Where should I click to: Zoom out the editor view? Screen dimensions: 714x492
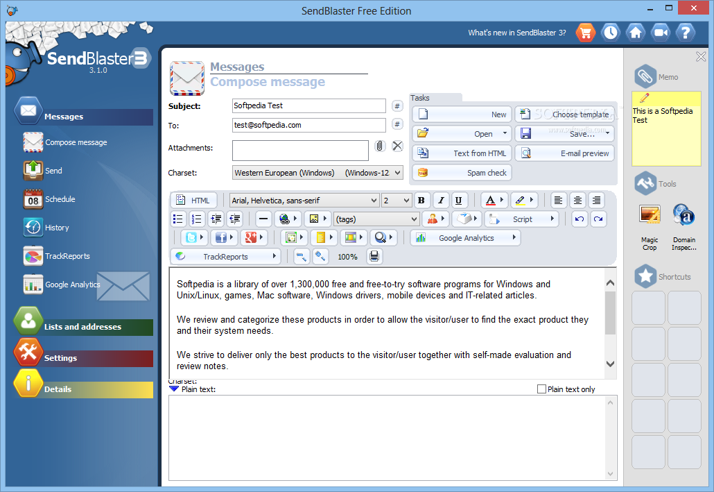[301, 256]
